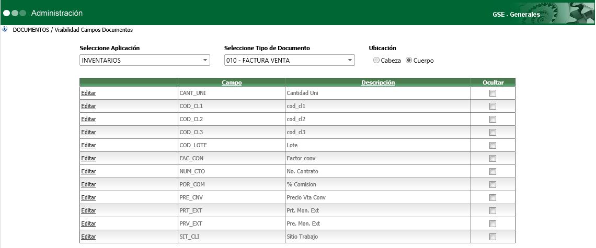
Task: Click the three dots icon beside Administración
Action: (15, 13)
